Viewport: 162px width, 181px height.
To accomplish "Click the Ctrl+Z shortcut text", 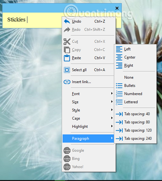I will (100, 21).
